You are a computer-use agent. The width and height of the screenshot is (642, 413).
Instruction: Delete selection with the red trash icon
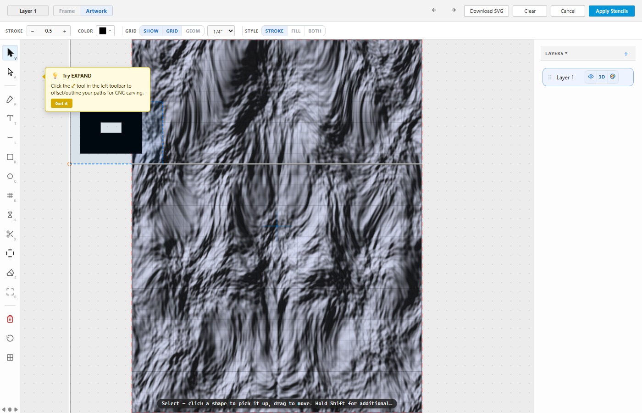(10, 319)
